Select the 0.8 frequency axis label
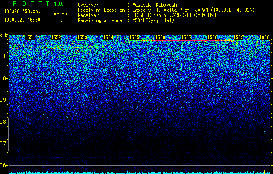The height and width of the screenshot is (174, 273). (x=3, y=122)
